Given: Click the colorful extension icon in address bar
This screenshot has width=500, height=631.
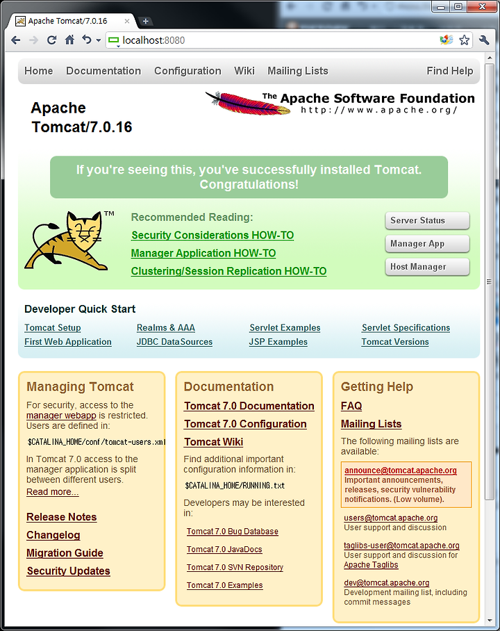Looking at the screenshot, I should 446,40.
